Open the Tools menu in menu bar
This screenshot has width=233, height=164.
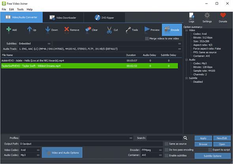point(20,9)
